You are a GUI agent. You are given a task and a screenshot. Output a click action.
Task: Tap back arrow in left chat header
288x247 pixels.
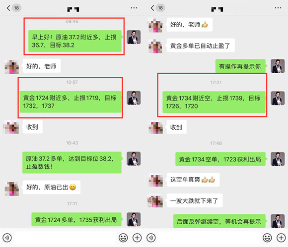(x=8, y=8)
